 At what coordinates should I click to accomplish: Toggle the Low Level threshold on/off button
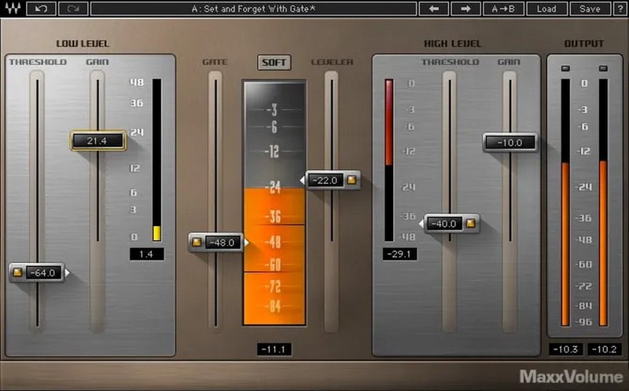pyautogui.click(x=17, y=272)
